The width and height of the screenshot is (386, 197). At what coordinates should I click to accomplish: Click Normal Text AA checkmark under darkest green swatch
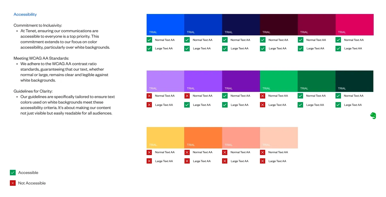pos(338,96)
